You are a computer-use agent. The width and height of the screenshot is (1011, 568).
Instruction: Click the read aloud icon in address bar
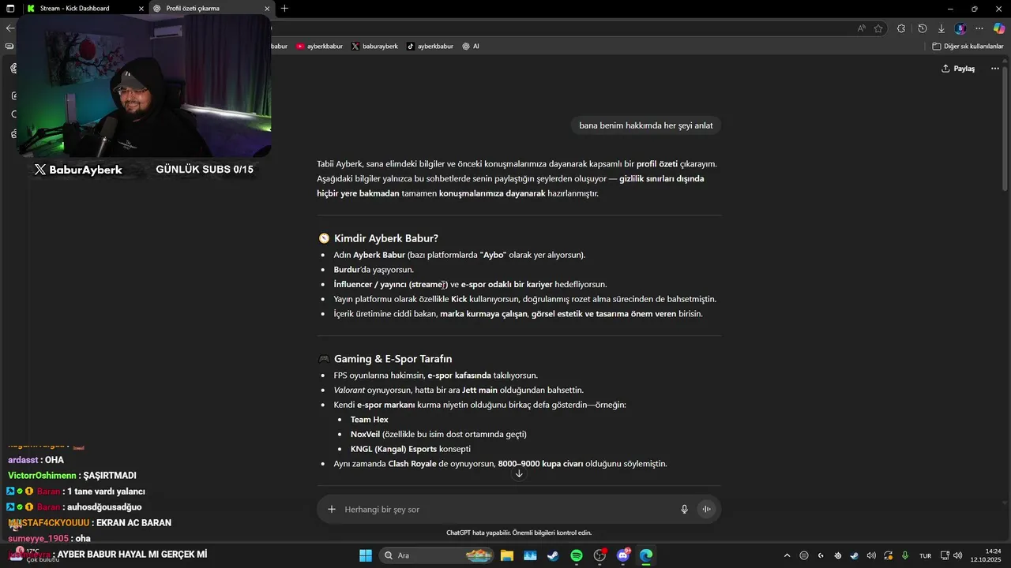point(861,28)
